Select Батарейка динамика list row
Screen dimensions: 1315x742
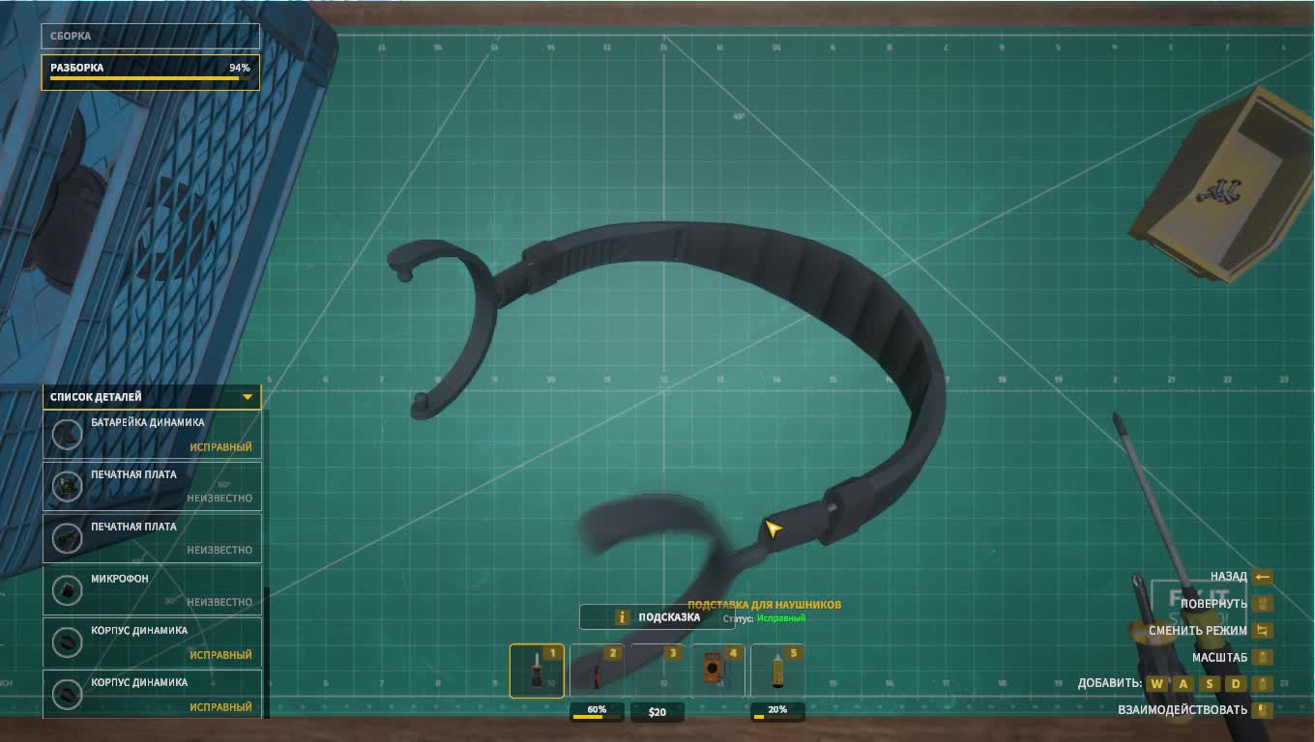(152, 434)
